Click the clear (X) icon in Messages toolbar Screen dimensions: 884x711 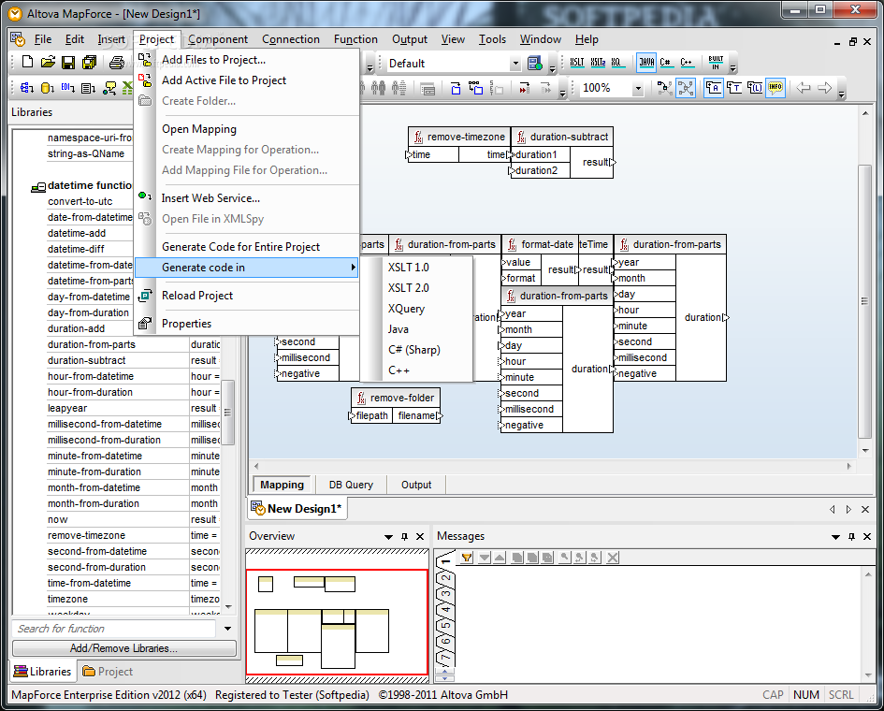click(x=613, y=558)
